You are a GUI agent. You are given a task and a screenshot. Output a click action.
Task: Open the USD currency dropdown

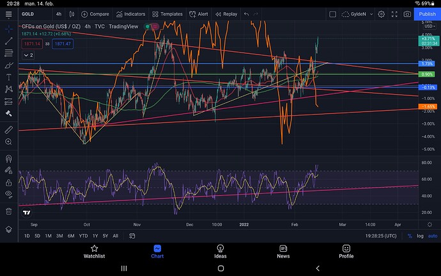[429, 26]
